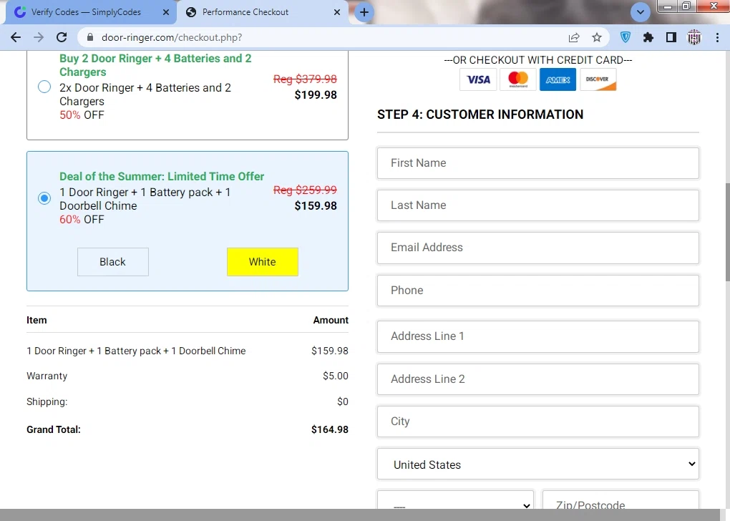Open the Extensions puzzle menu
Screen dimensions: 730x521
(x=648, y=38)
